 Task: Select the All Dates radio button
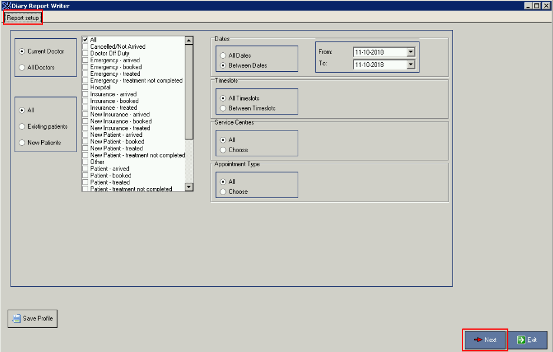[223, 56]
